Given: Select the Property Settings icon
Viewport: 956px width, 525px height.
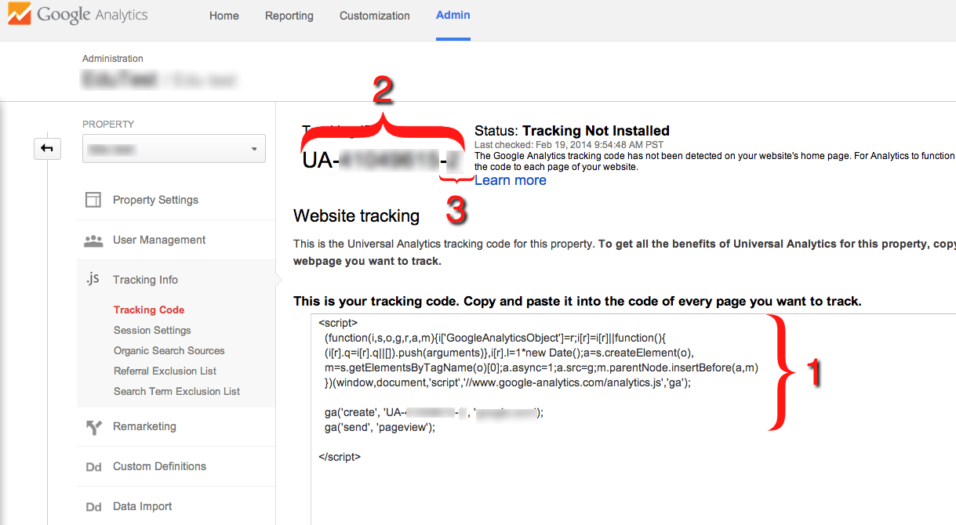Looking at the screenshot, I should tap(93, 200).
